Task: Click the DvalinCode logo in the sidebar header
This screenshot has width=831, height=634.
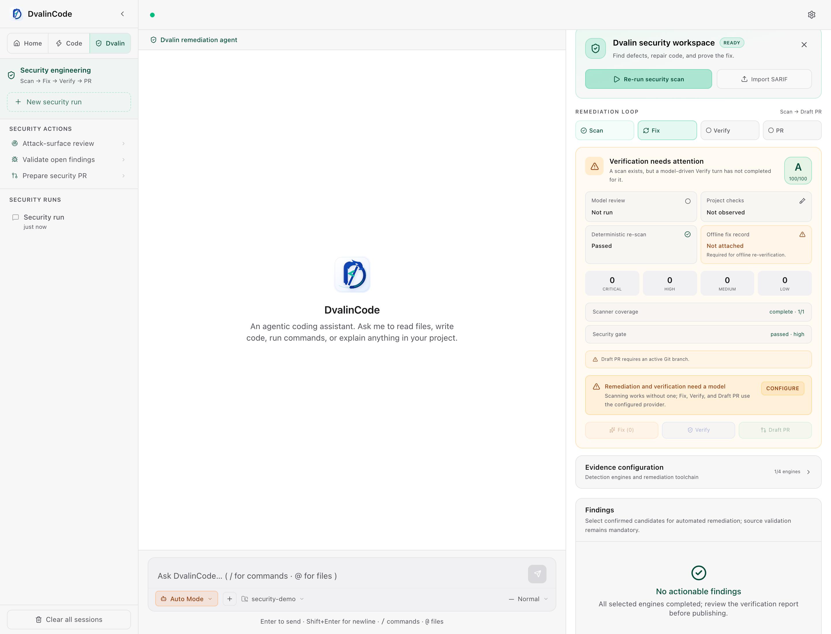Action: [17, 14]
